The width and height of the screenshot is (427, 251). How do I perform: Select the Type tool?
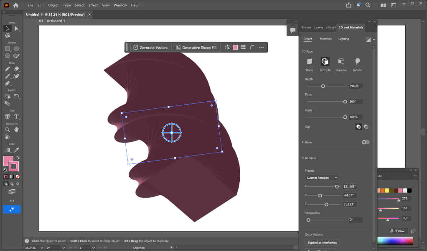17,116
